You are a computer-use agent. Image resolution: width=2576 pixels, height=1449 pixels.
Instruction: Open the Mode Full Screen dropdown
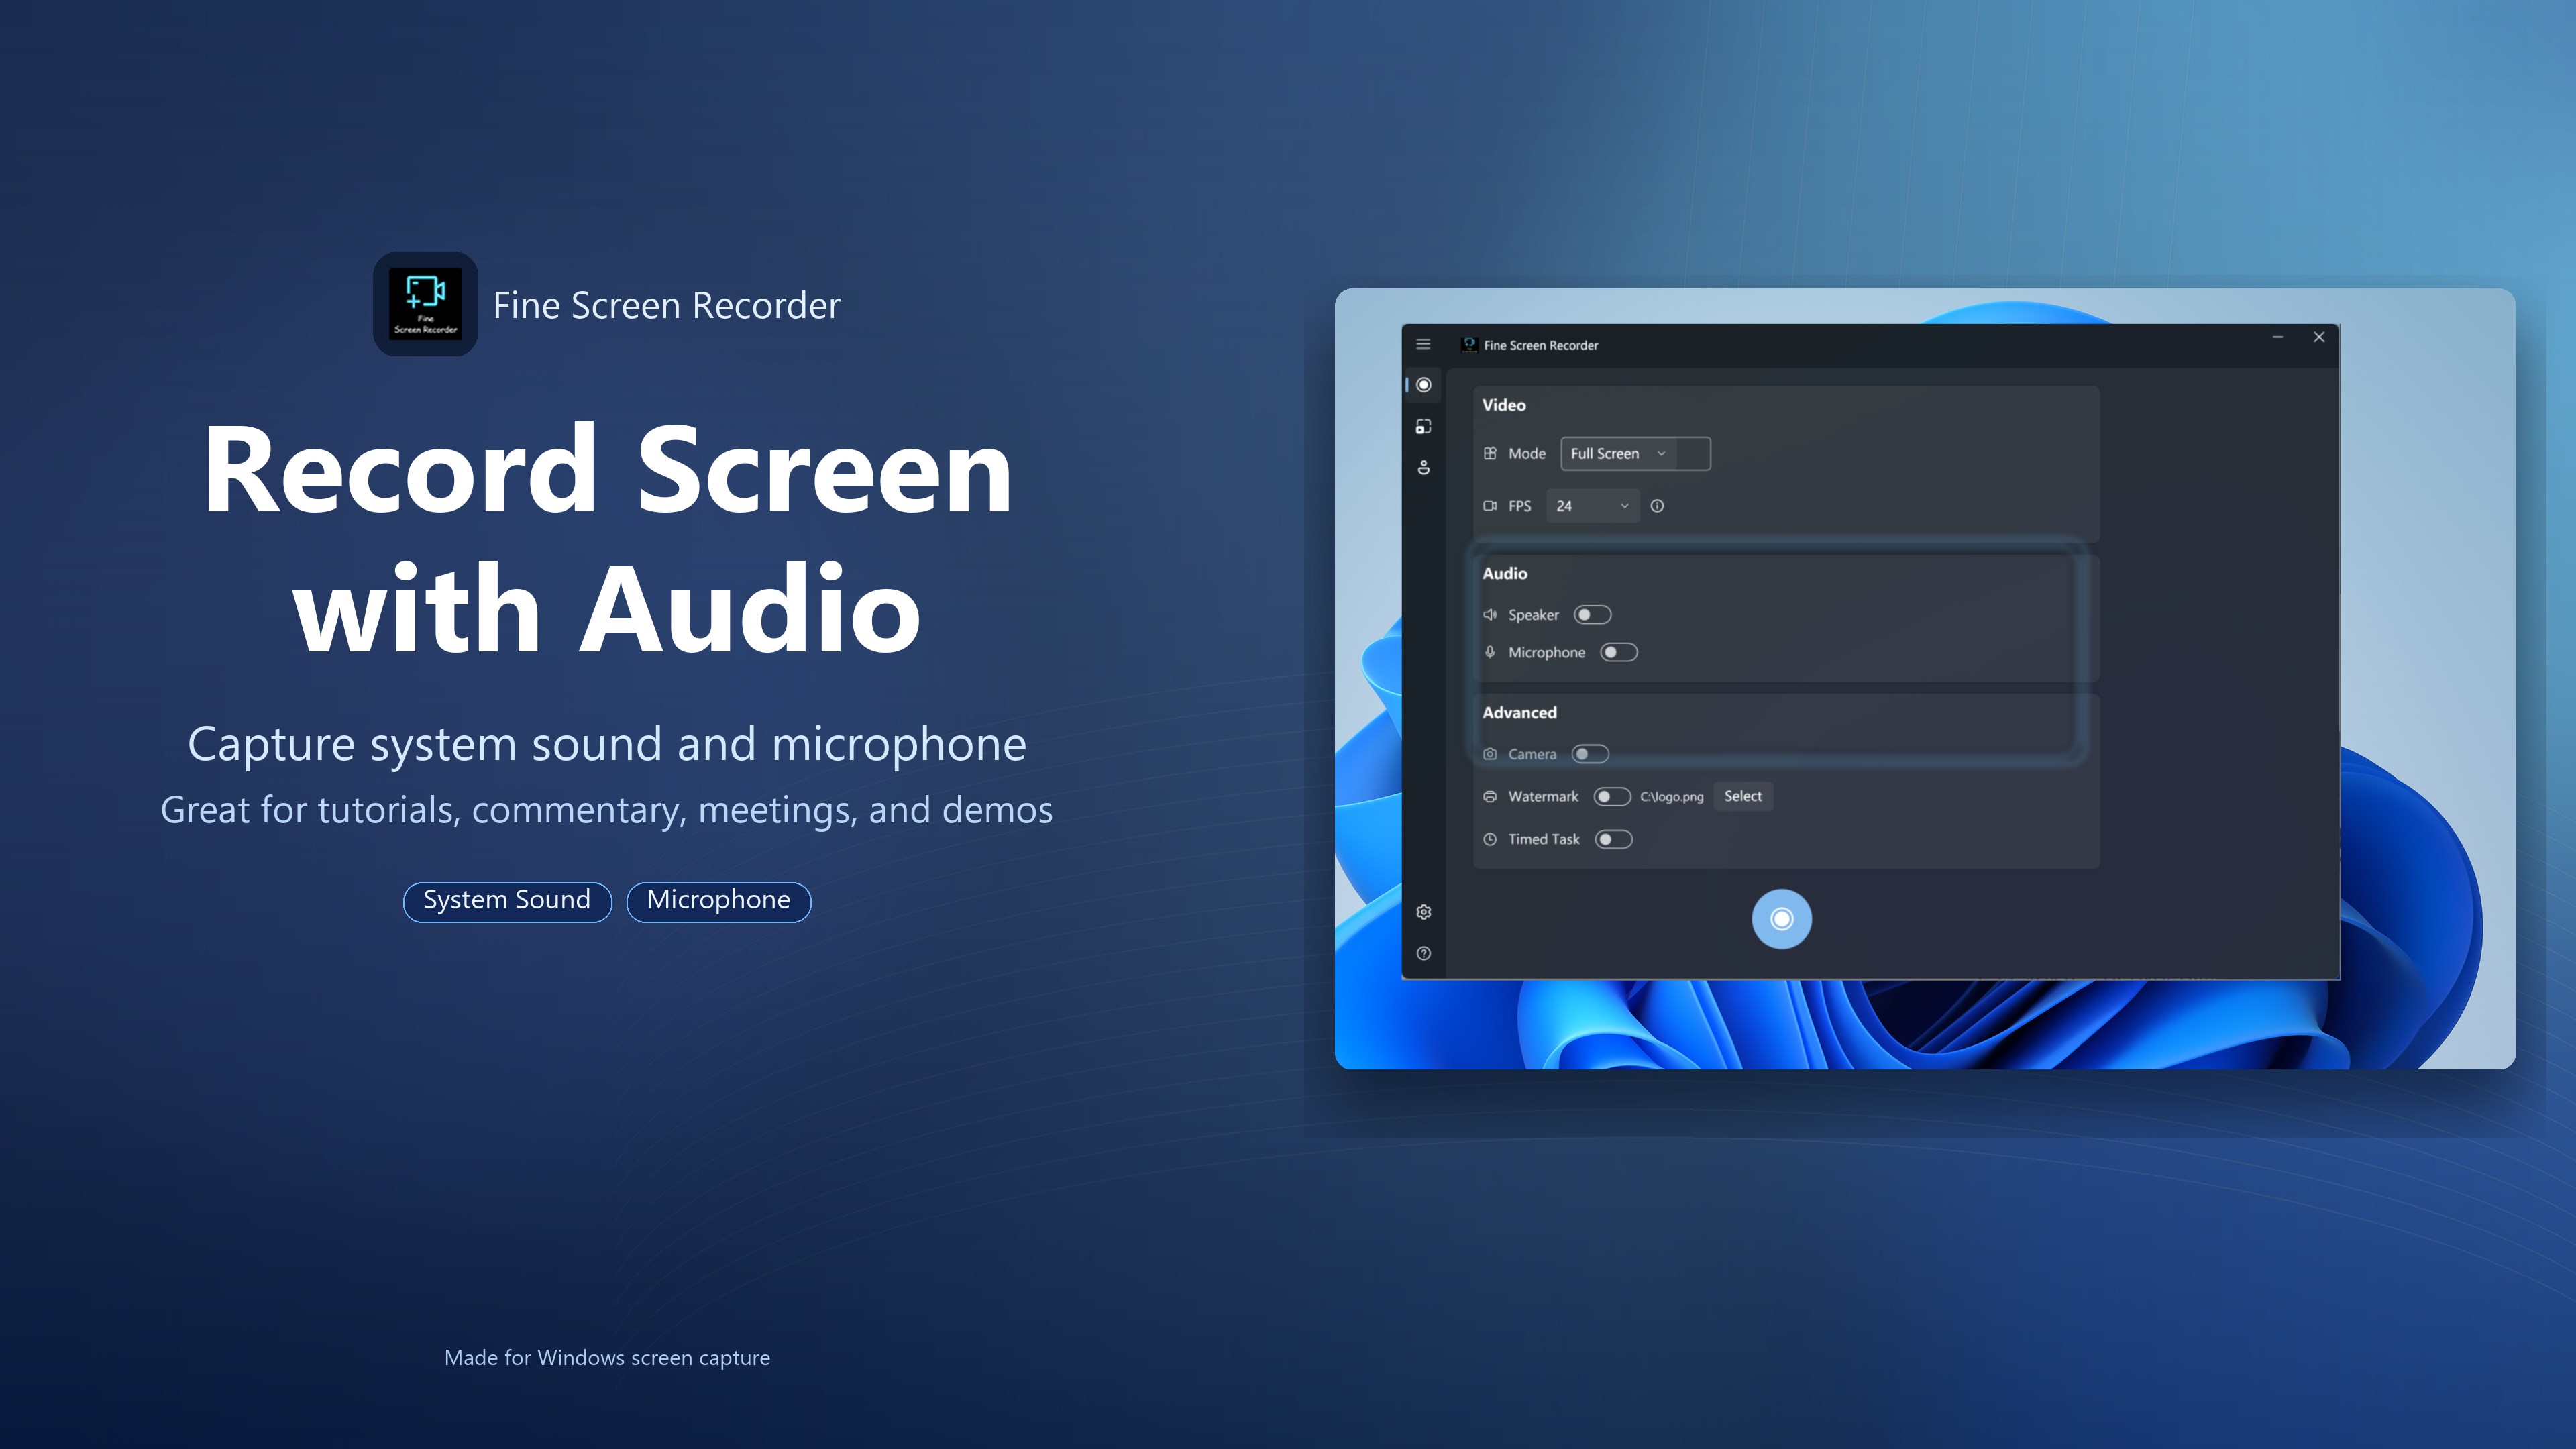pyautogui.click(x=1635, y=453)
